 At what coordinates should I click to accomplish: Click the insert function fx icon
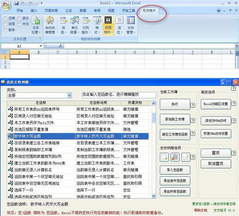[61, 46]
